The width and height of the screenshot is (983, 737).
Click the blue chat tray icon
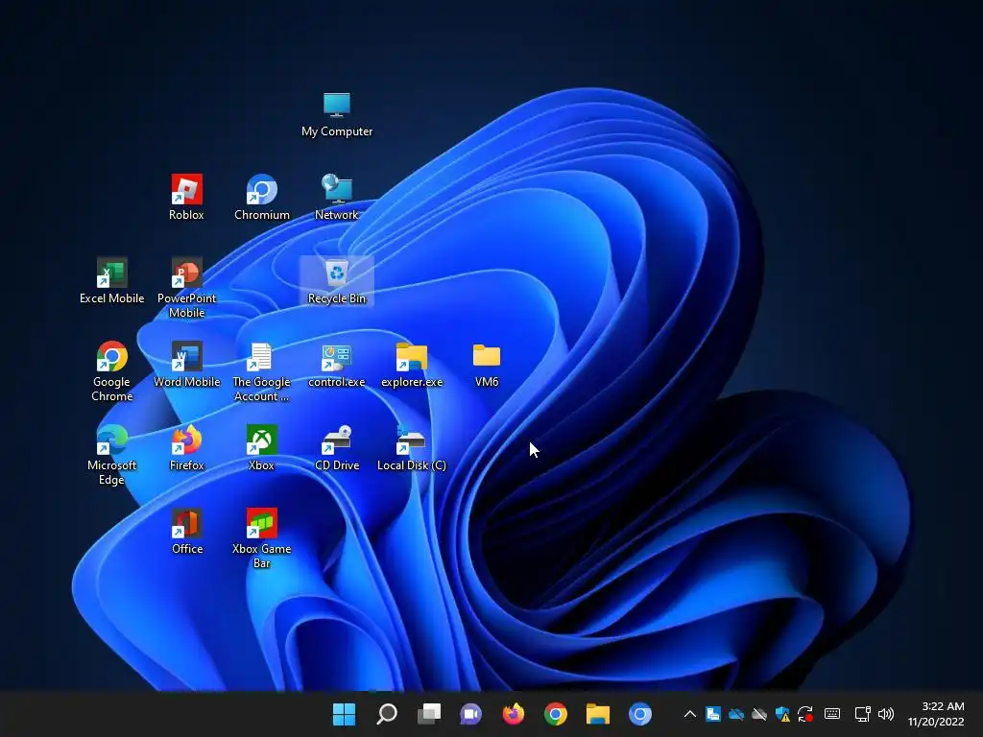[713, 714]
